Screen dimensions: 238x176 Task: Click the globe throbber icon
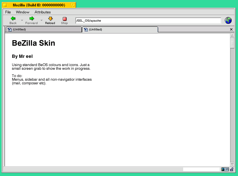coord(228,20)
